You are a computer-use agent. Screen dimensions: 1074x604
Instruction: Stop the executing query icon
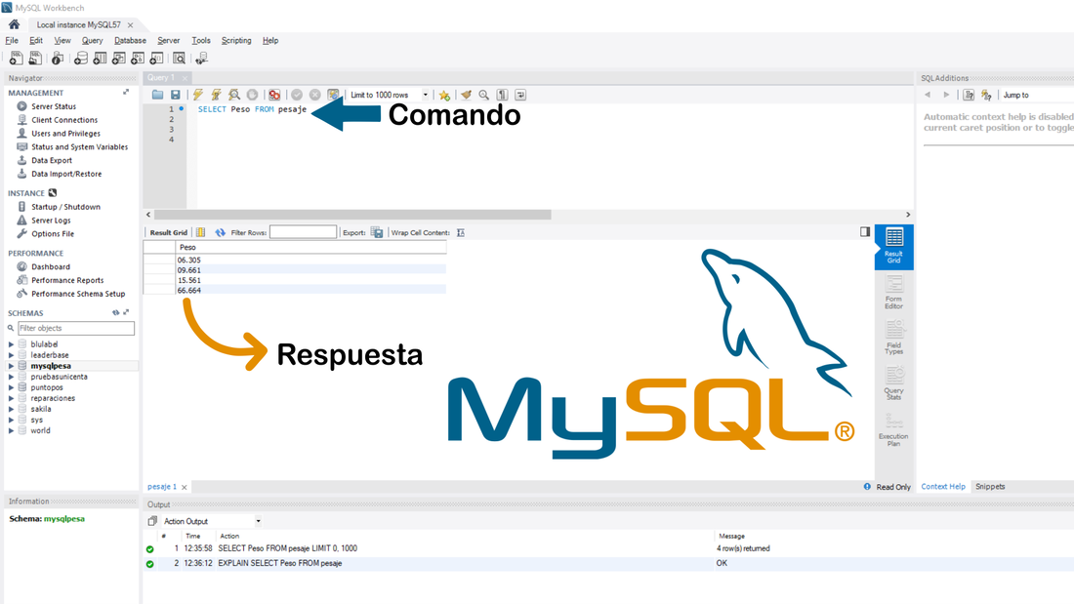coord(252,95)
